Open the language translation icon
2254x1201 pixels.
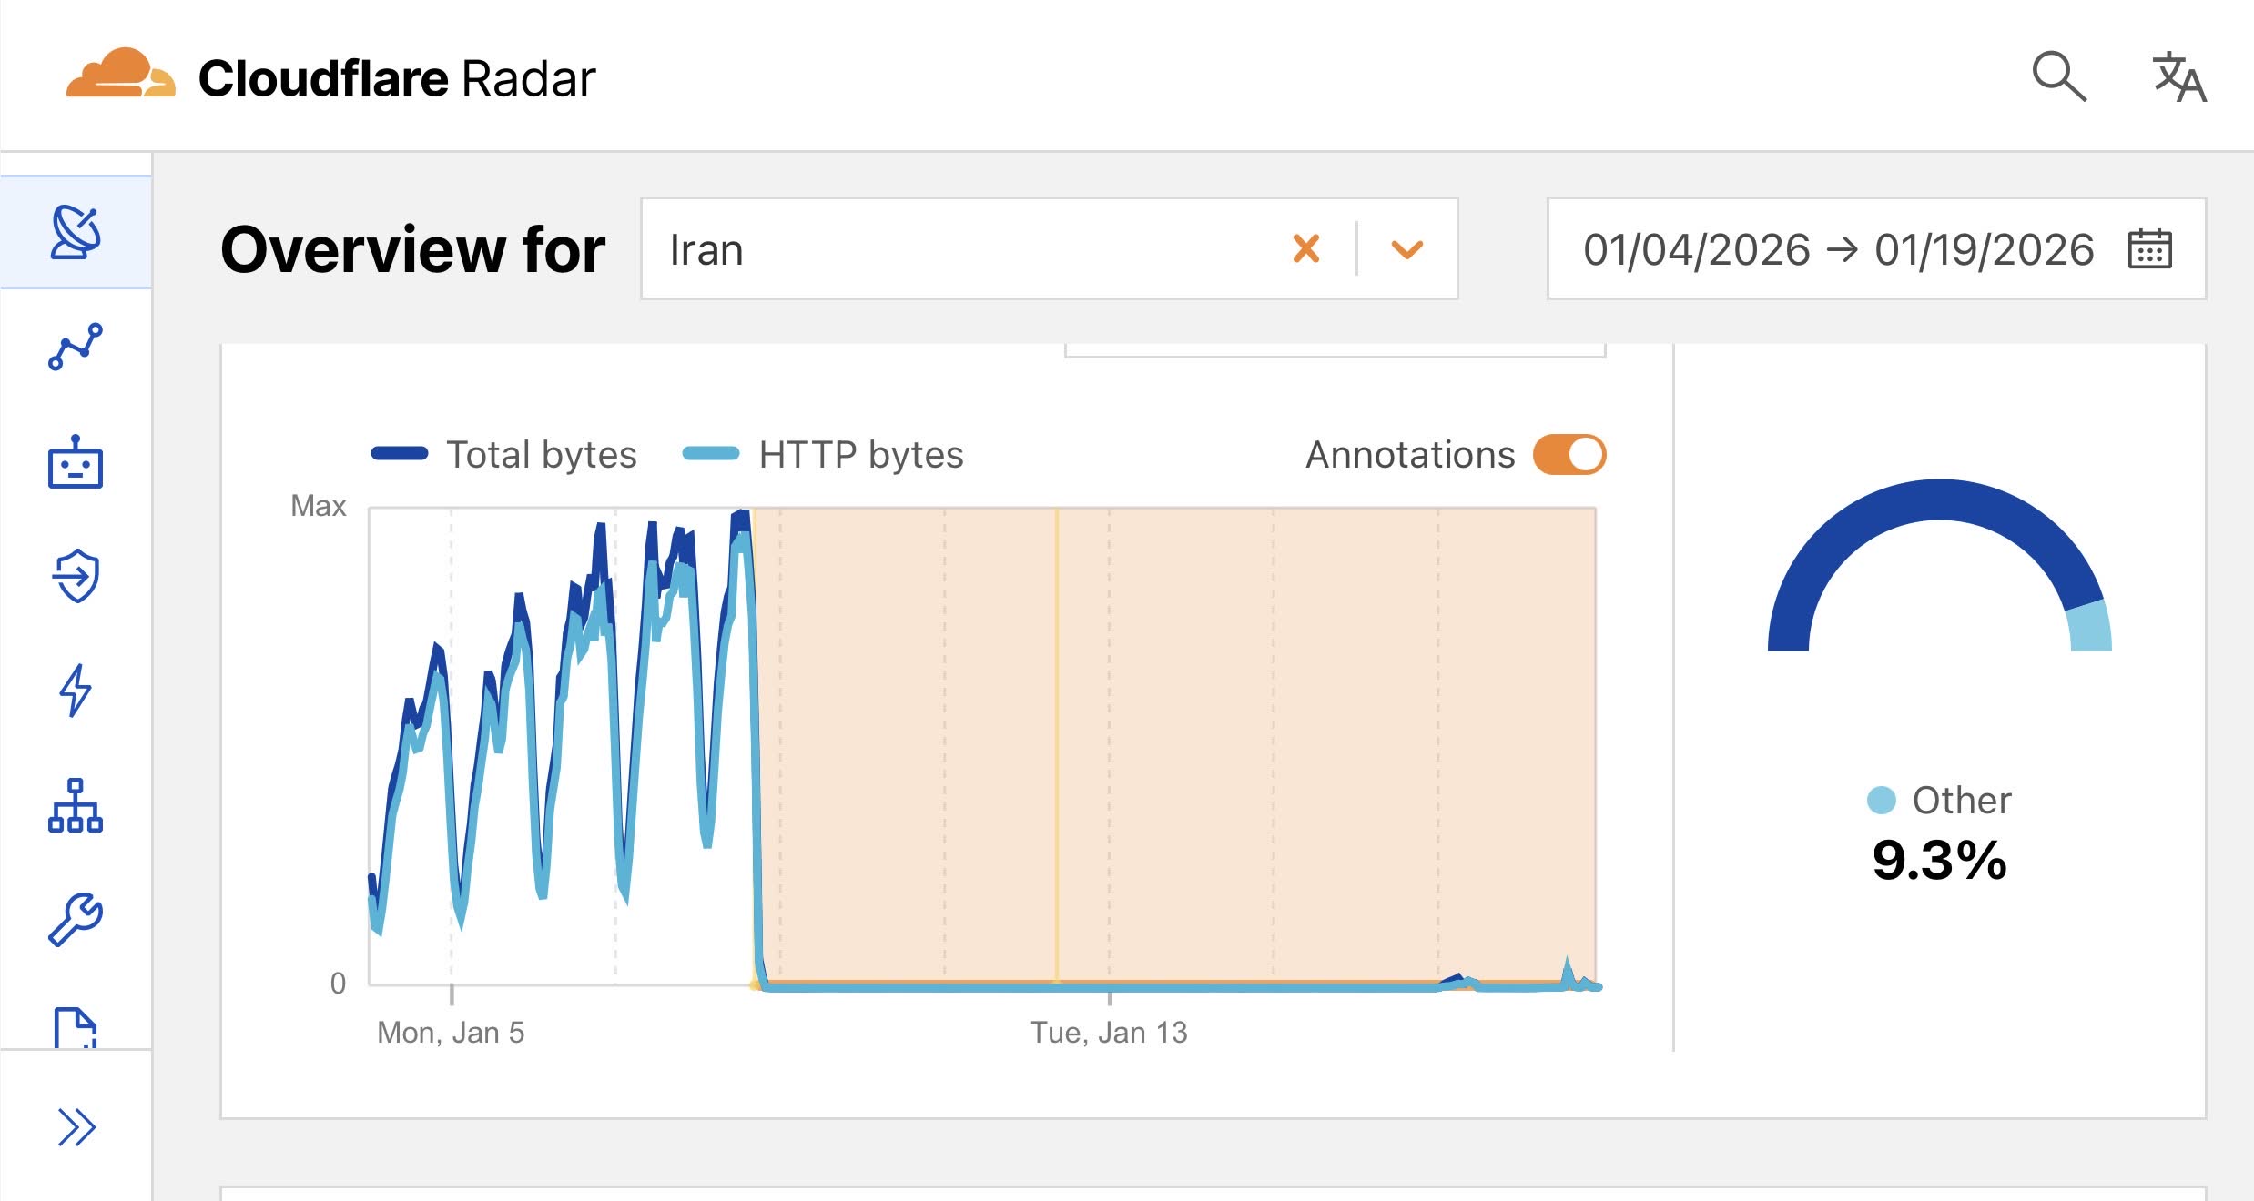[x=2178, y=77]
